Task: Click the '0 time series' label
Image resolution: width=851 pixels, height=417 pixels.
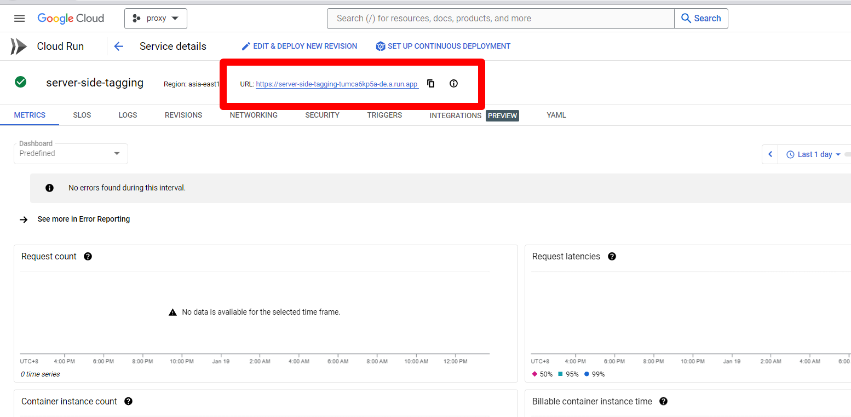Action: pos(41,374)
